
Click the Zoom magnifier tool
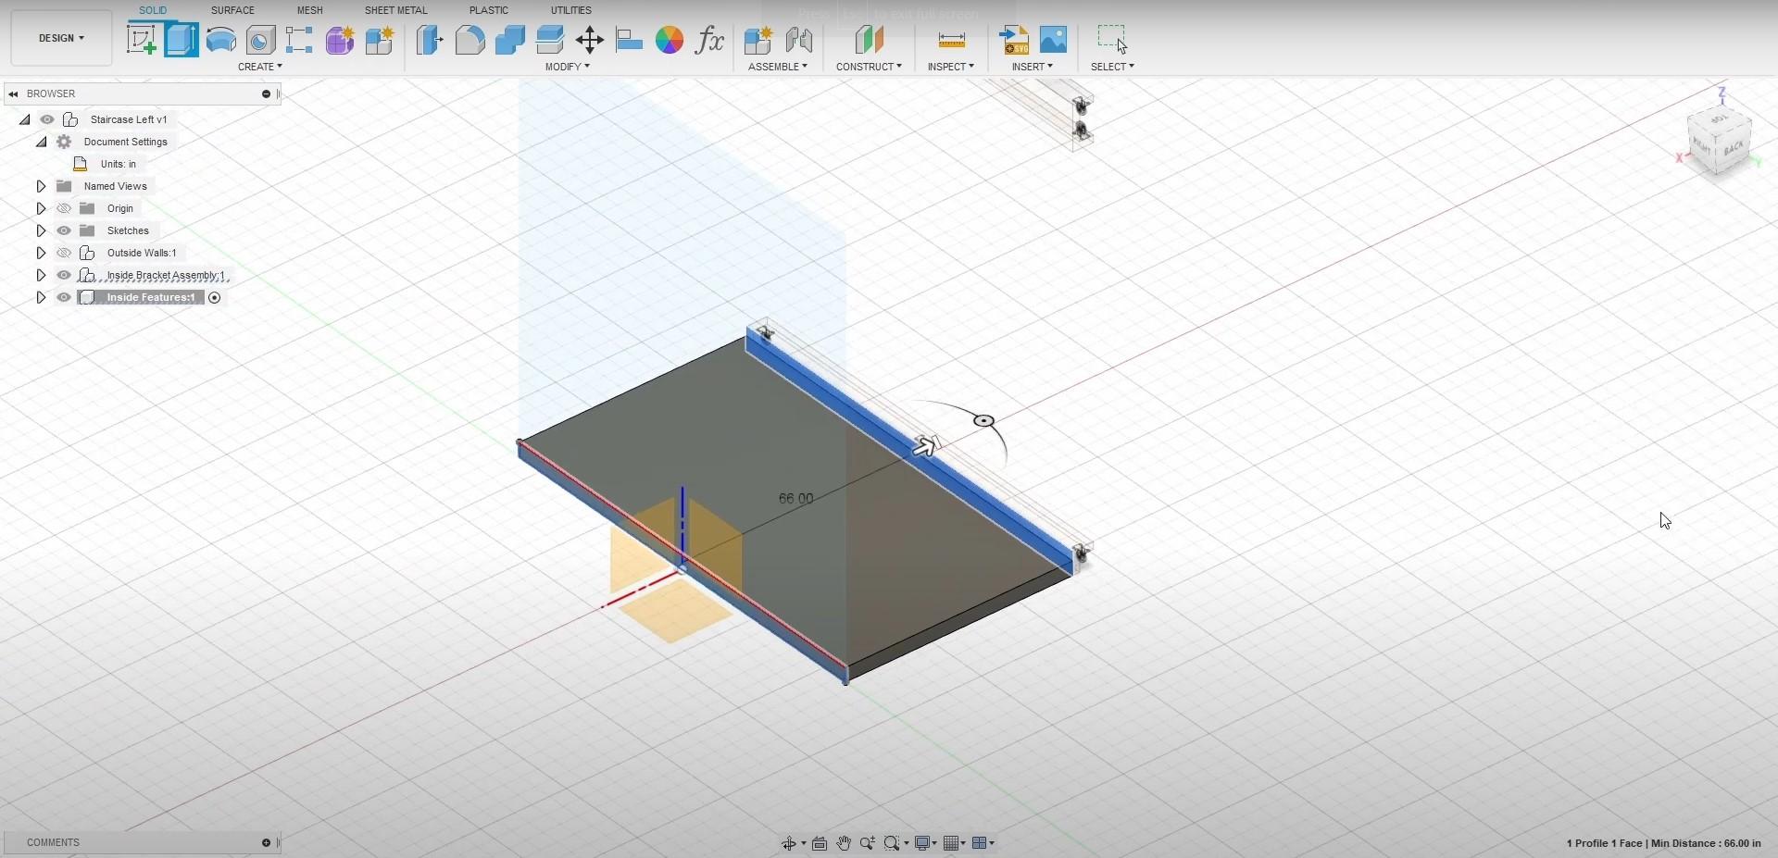coord(868,843)
